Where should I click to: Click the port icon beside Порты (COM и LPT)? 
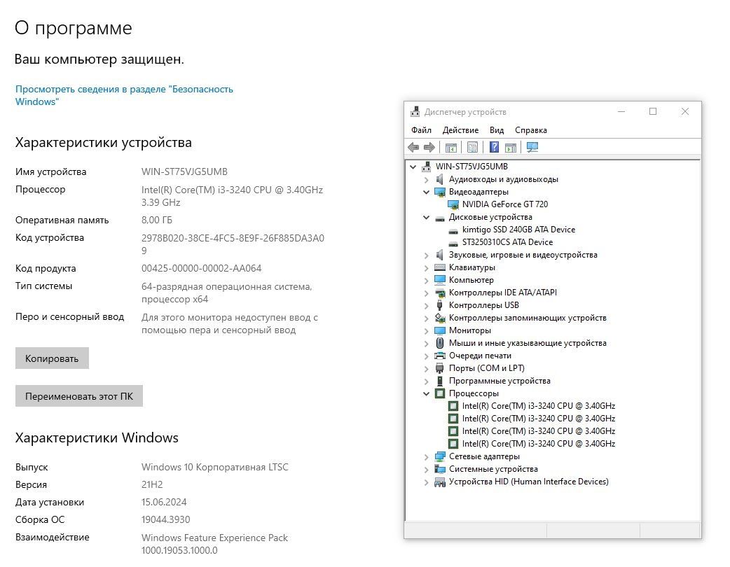point(439,368)
